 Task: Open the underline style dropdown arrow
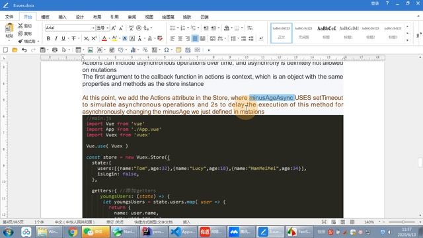point(68,38)
